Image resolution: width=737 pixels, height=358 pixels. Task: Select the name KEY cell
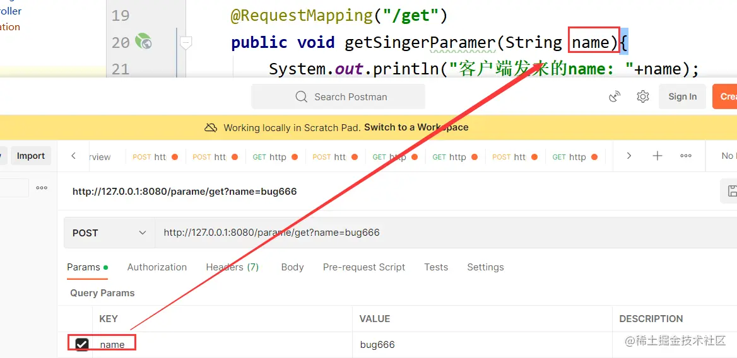[222, 344]
